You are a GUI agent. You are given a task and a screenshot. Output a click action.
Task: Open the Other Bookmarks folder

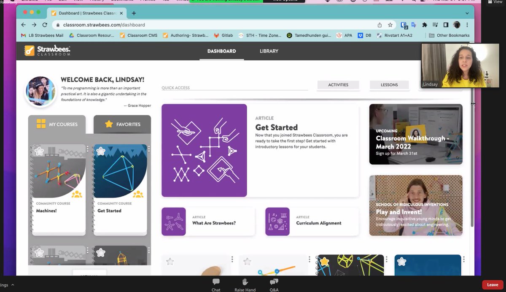point(449,35)
